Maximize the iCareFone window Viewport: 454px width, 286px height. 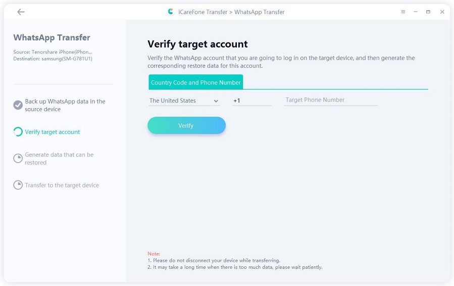(x=428, y=12)
